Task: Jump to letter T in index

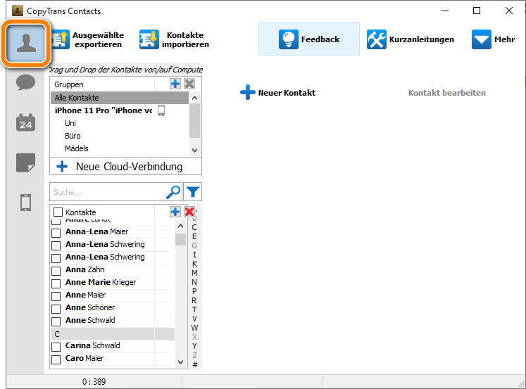Action: click(194, 310)
